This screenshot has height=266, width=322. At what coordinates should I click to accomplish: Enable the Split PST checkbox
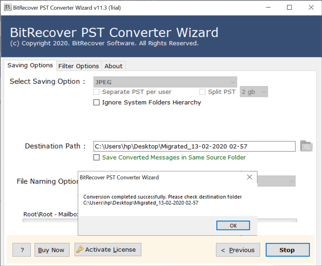tap(202, 92)
